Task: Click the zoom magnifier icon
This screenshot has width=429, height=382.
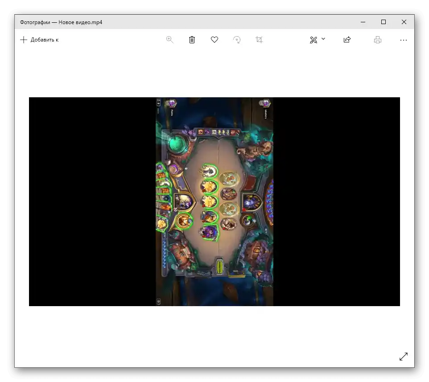Action: (x=169, y=40)
